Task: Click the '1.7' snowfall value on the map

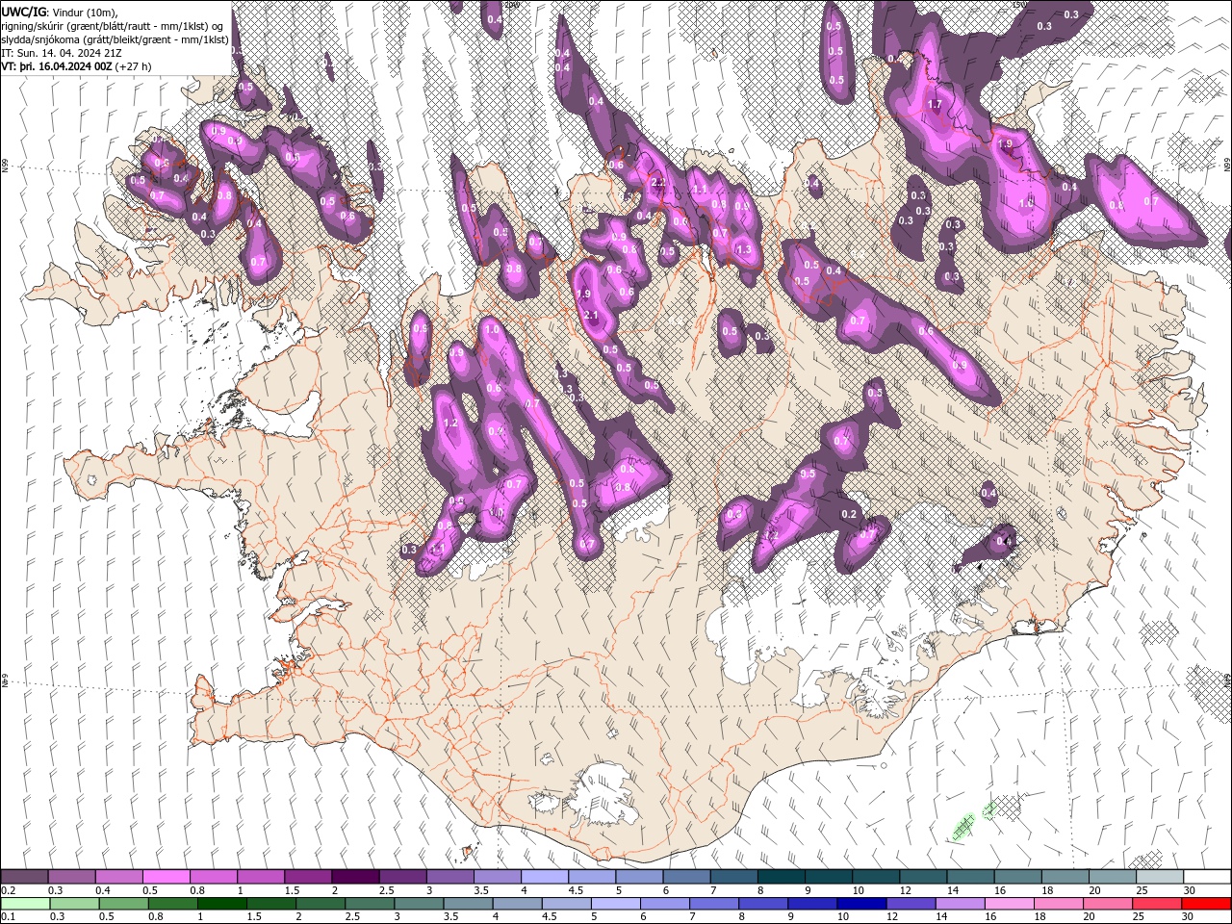Action: pyautogui.click(x=934, y=104)
